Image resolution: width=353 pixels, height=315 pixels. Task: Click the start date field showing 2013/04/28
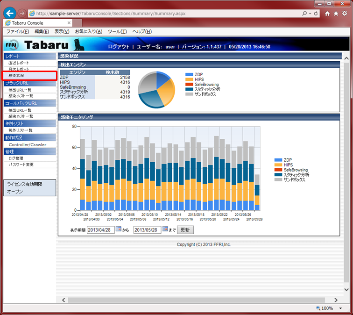[x=100, y=229]
